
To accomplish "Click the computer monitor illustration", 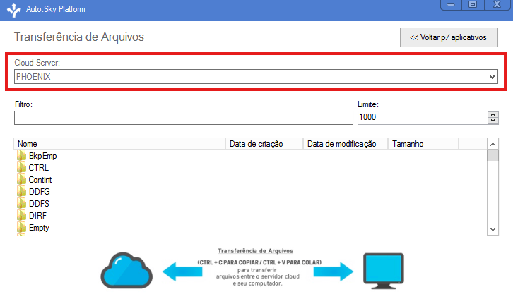I will [x=384, y=271].
